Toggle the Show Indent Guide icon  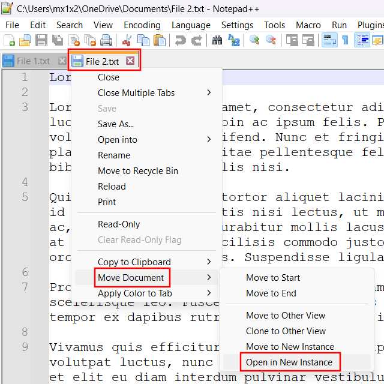coord(362,40)
